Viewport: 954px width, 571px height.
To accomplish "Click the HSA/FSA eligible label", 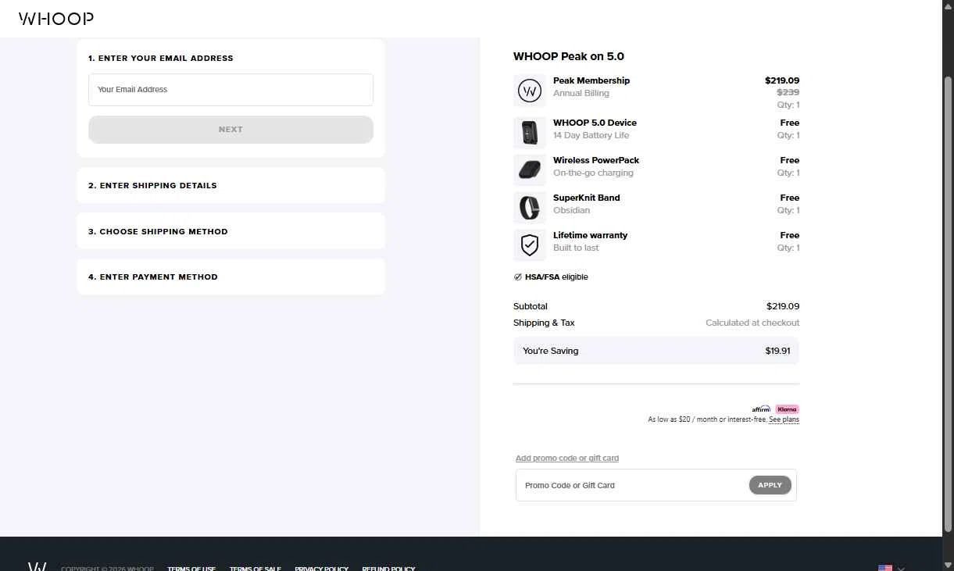I will coord(556,277).
